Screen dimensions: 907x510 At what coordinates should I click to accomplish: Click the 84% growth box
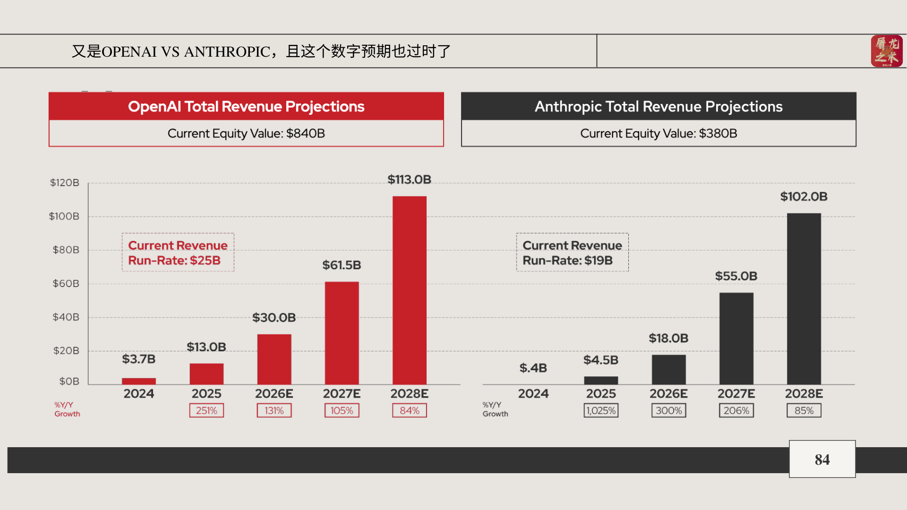coord(409,410)
